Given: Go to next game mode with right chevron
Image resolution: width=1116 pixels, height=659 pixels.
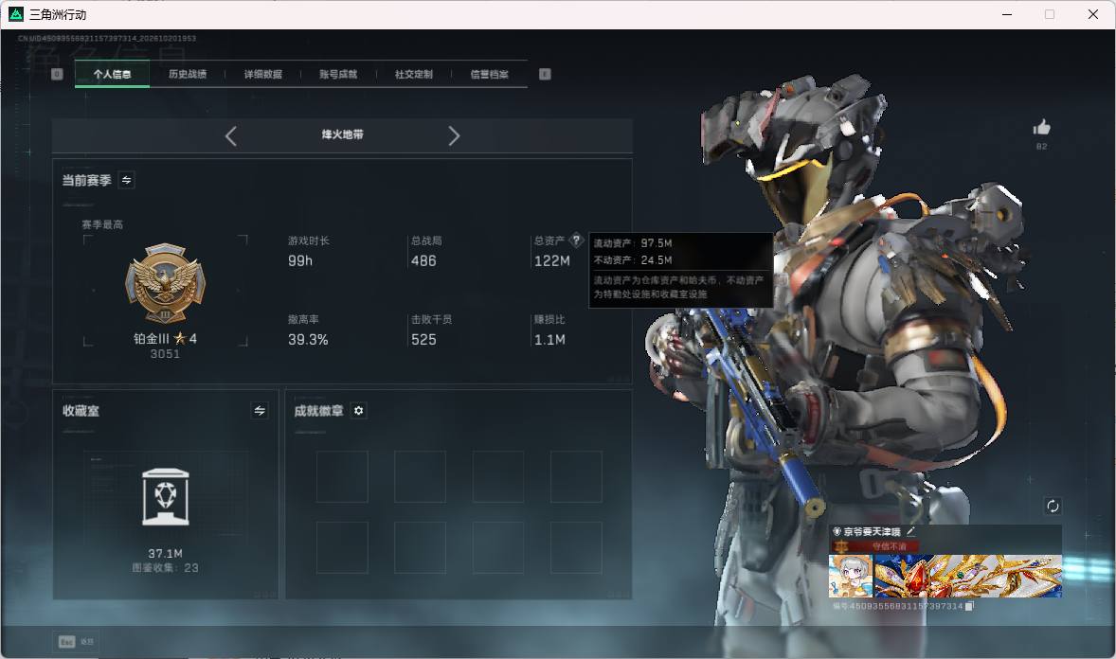Looking at the screenshot, I should [454, 136].
